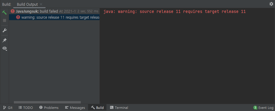Screen dimensions: 275x111
Task: Click the green 3 Event Log badge
Action: pos(255,107)
